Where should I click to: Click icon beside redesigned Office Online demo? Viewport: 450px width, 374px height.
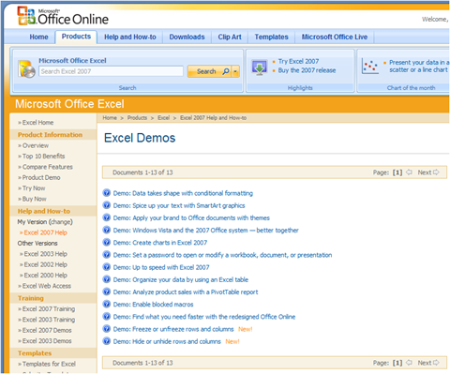point(107,316)
